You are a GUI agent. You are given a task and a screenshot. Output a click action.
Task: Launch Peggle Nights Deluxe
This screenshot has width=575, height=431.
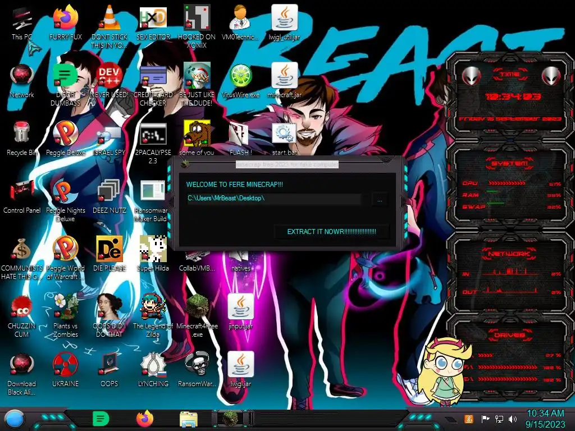click(65, 201)
